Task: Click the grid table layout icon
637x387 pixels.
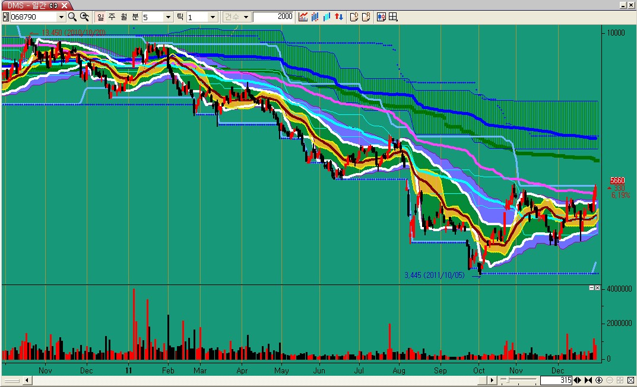Action: pyautogui.click(x=392, y=17)
